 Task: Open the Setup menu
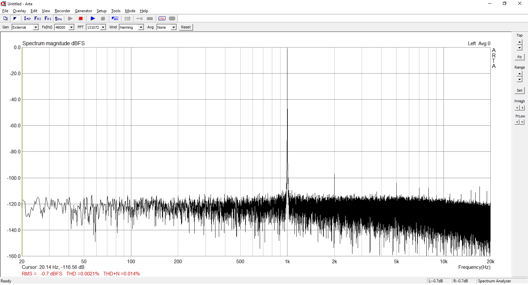tap(101, 11)
